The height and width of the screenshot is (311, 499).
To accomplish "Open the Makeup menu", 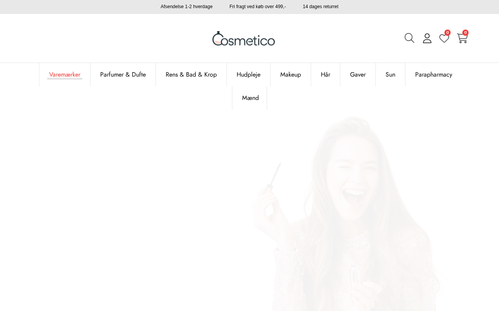I will tap(290, 75).
